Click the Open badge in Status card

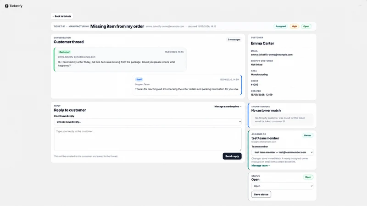[x=308, y=177]
